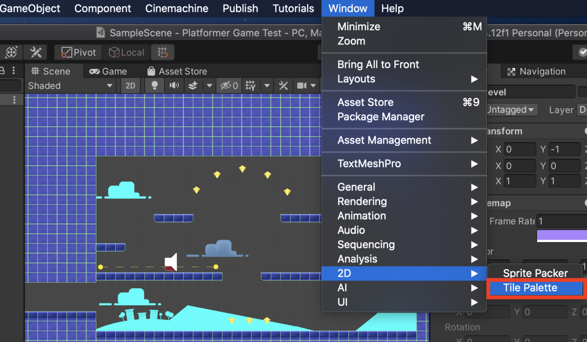Toggle Pivot handle position mode
This screenshot has height=342, width=587.
(x=78, y=52)
